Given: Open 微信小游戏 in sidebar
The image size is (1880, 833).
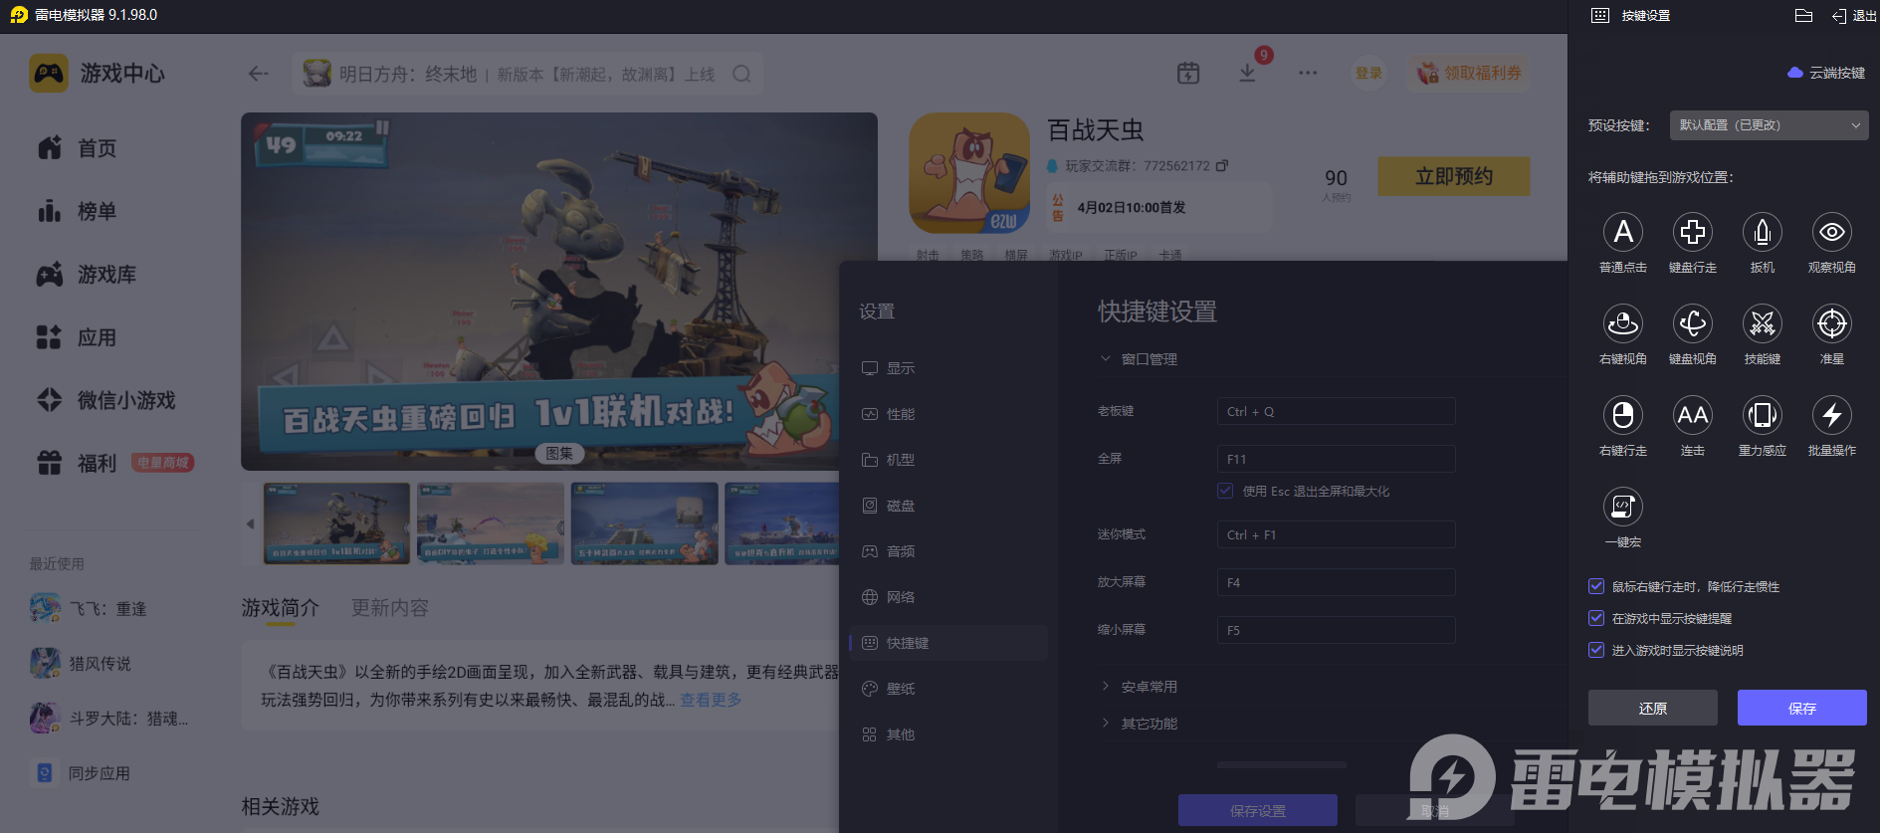Looking at the screenshot, I should tap(105, 400).
